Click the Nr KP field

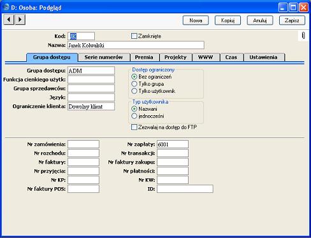[83, 180]
